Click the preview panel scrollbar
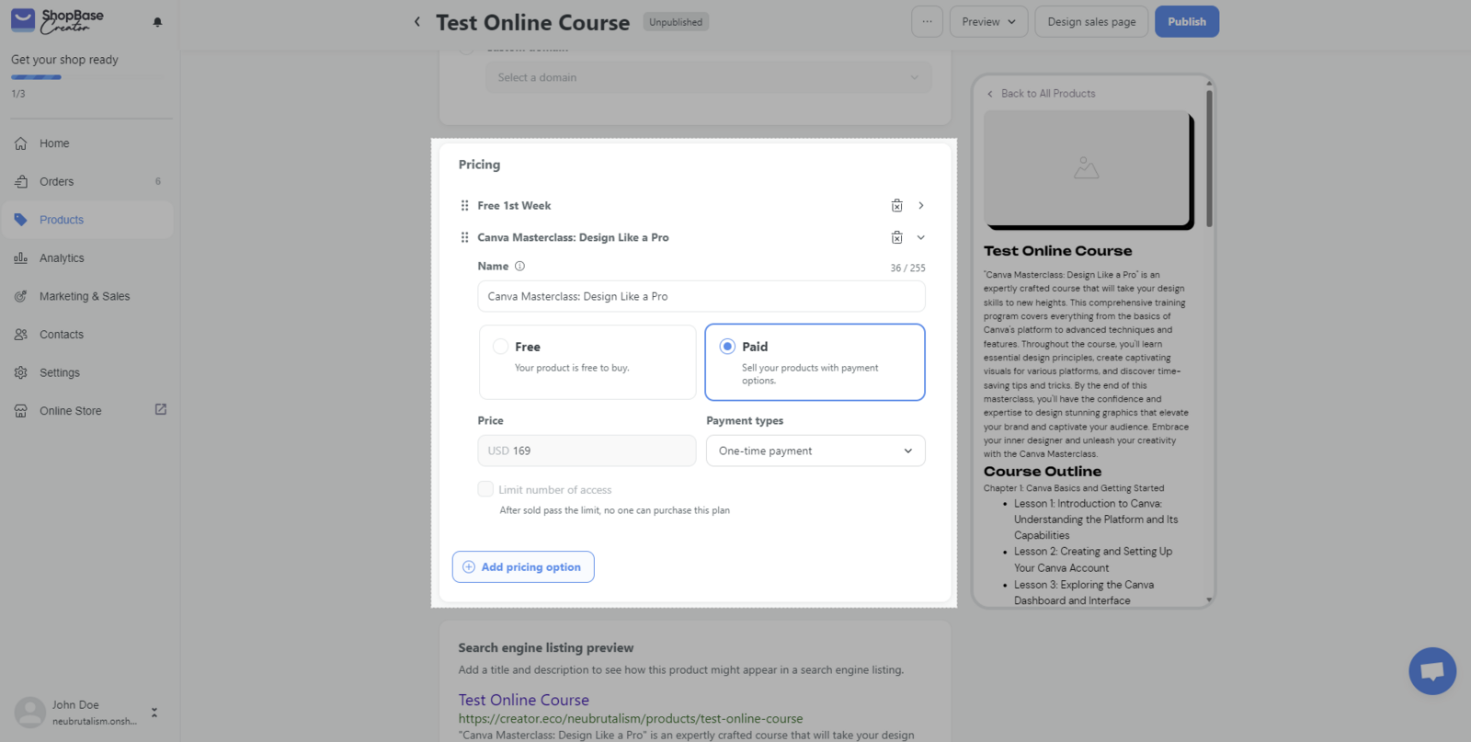This screenshot has width=1471, height=742. point(1209,158)
